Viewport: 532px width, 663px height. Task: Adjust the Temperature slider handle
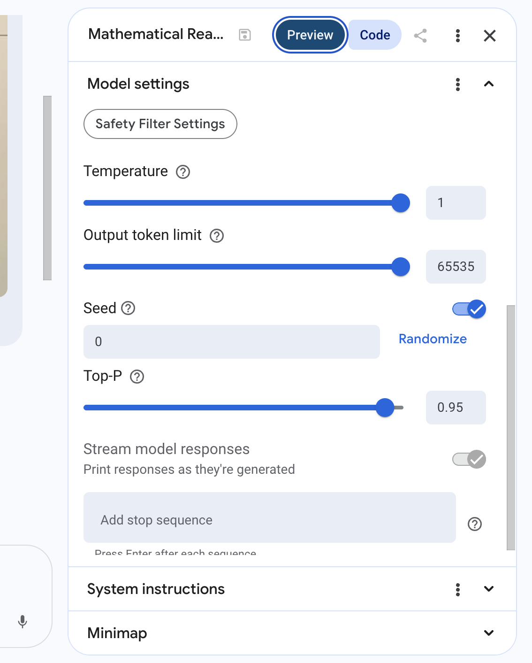tap(401, 203)
